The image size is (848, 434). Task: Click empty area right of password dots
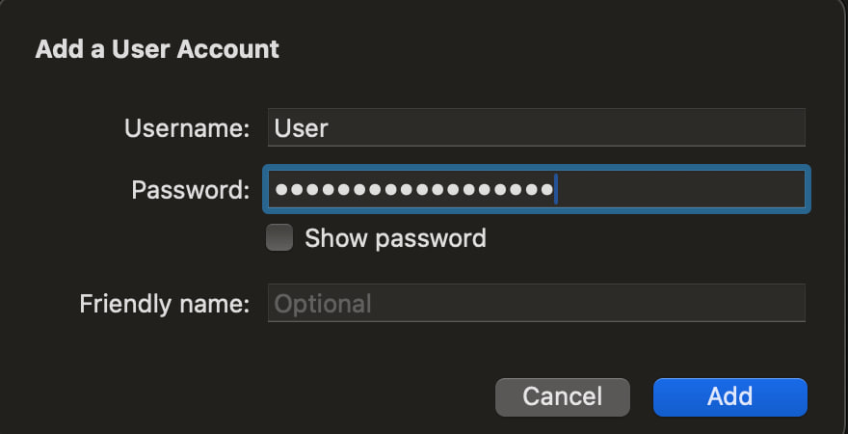point(684,190)
